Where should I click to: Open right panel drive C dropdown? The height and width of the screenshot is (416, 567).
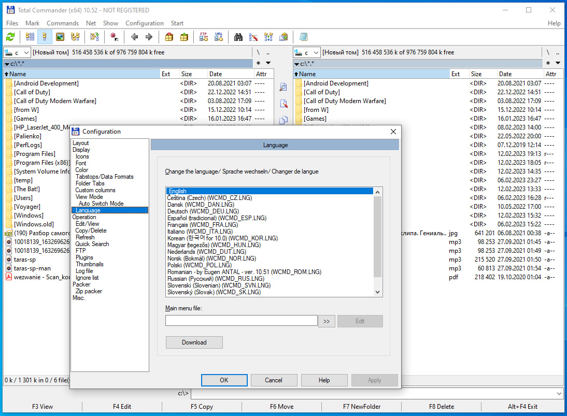click(307, 52)
